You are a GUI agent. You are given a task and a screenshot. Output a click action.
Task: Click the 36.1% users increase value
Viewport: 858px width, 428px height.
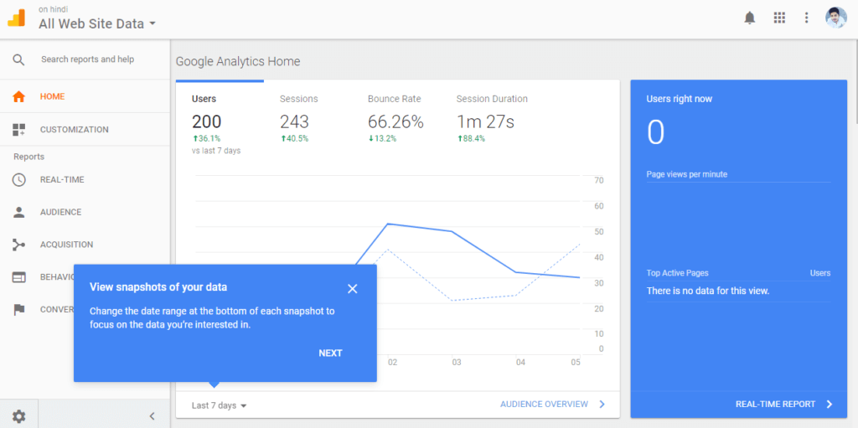point(206,138)
